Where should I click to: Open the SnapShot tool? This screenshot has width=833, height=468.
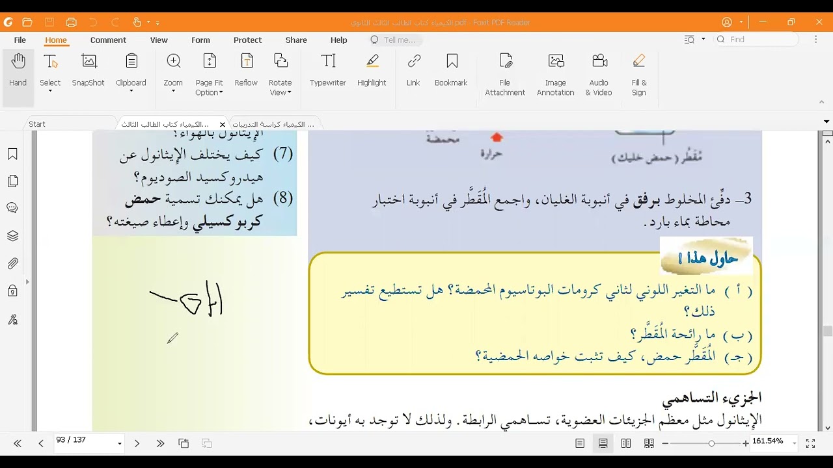[88, 70]
